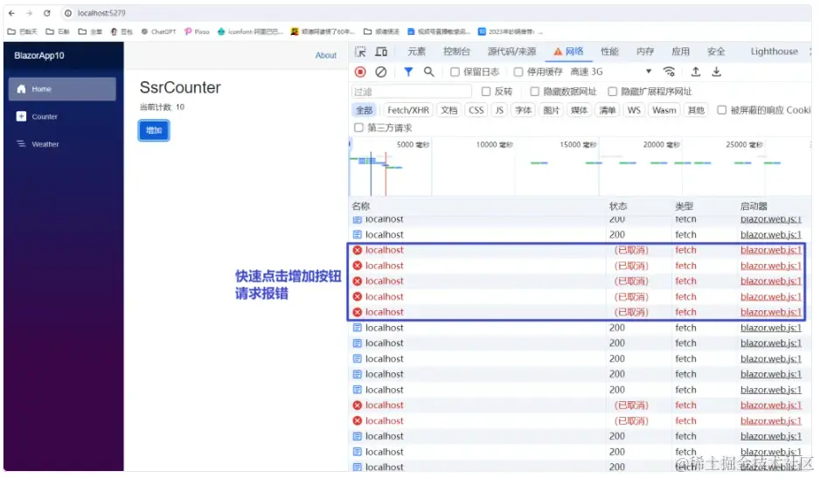
Task: Sort by the 启动器 column header
Action: [754, 206]
